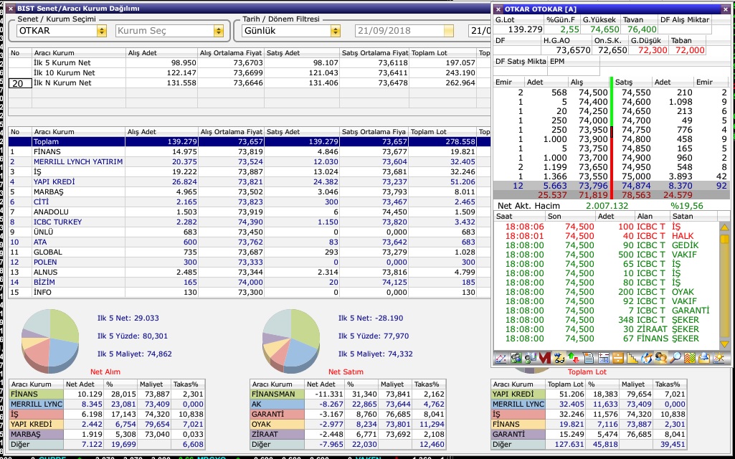Click the eyeglasses icon in OTKAR toolbar
This screenshot has height=459, width=735.
tap(559, 358)
